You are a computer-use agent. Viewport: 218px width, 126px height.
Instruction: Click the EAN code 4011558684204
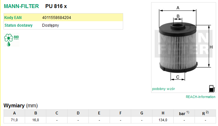tap(57, 18)
